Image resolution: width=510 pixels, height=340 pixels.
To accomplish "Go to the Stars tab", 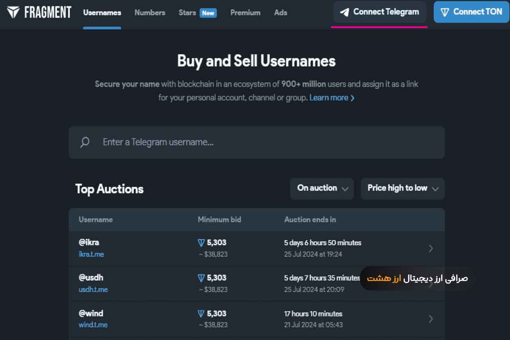I will tap(187, 13).
